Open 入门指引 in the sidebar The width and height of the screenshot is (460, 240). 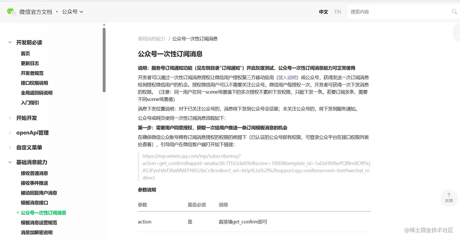(x=30, y=103)
